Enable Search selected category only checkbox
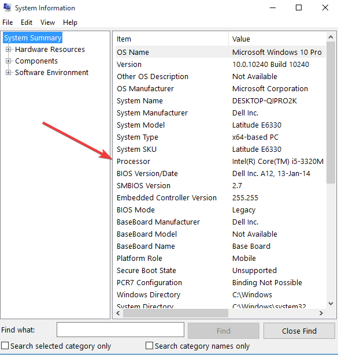This screenshot has height=355, width=338. pos(5,346)
